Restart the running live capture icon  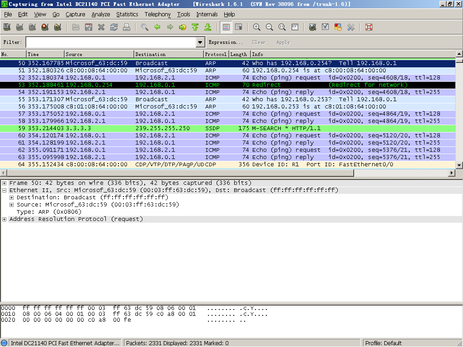pyautogui.click(x=57, y=28)
